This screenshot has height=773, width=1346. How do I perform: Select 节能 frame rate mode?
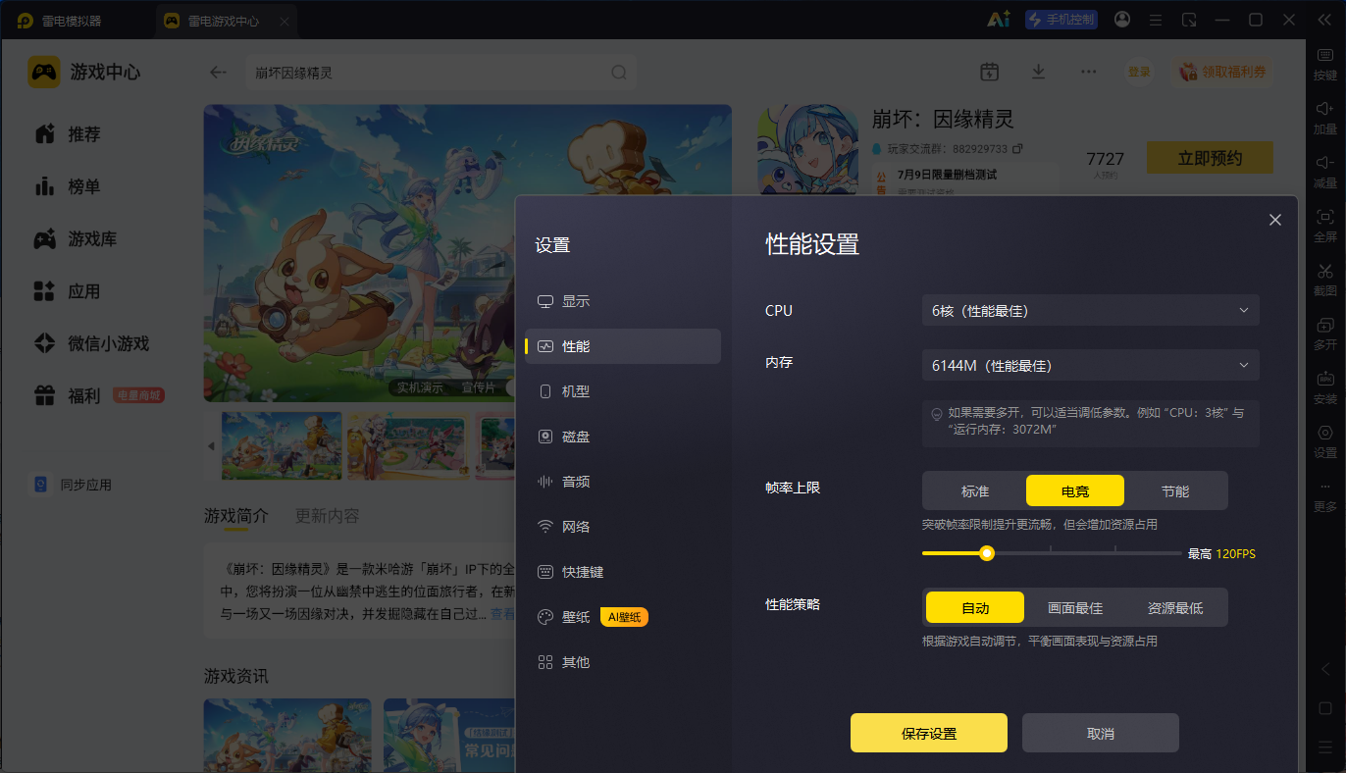1175,490
